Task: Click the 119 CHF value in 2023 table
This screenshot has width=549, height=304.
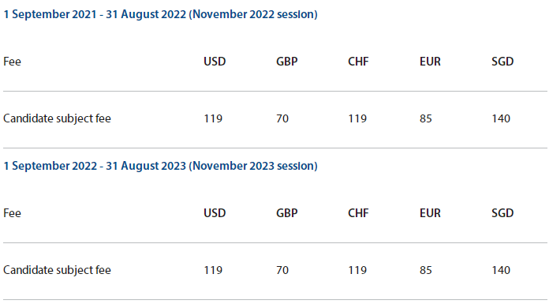Action: point(357,270)
